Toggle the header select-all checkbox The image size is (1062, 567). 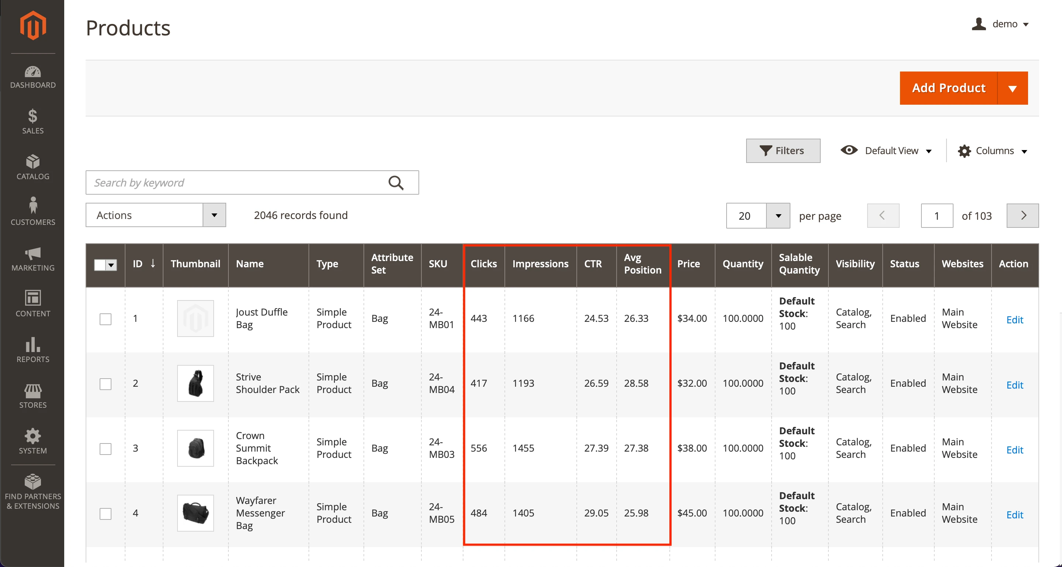tap(100, 264)
